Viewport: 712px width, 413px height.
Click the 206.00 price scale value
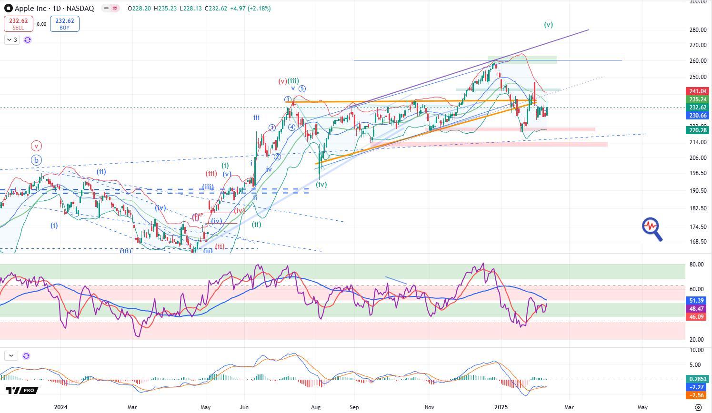coord(698,158)
